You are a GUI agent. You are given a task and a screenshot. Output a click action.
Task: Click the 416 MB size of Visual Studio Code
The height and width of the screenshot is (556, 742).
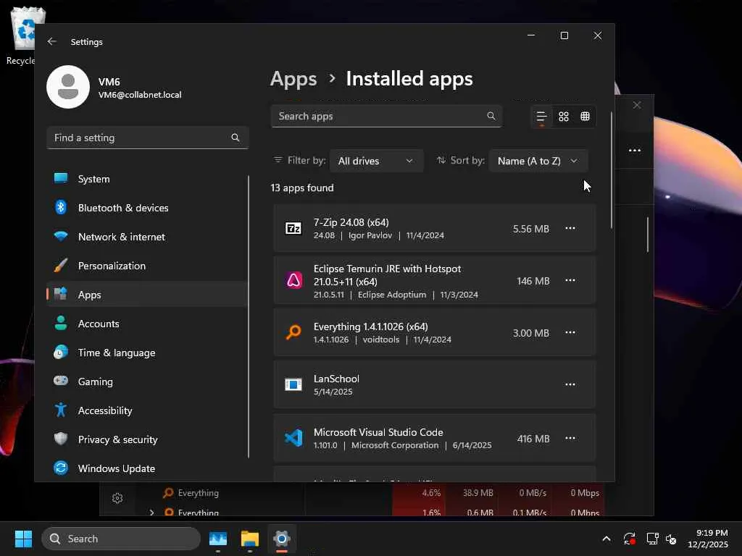point(533,439)
